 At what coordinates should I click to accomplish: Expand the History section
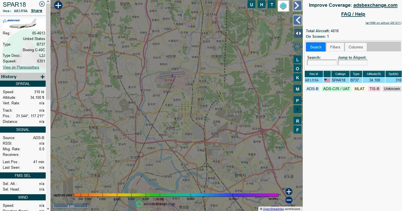pos(42,77)
